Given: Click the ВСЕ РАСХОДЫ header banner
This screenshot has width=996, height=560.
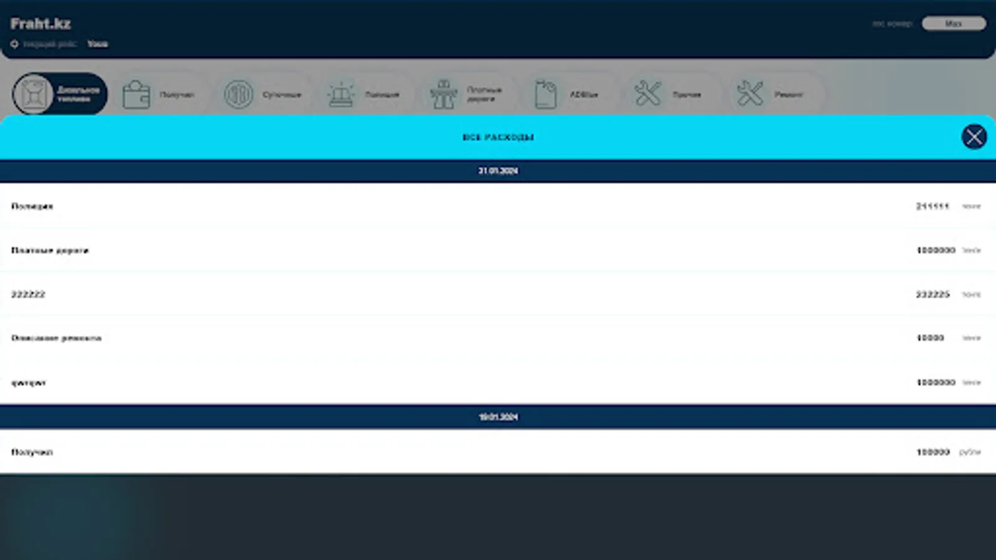Looking at the screenshot, I should 498,137.
